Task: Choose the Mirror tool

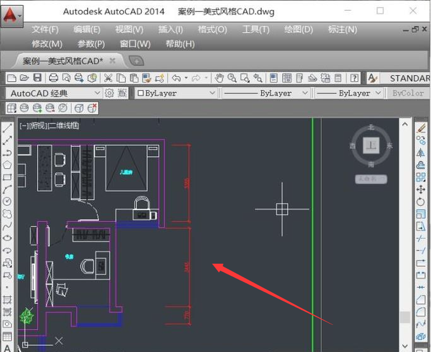Action: tap(420, 153)
